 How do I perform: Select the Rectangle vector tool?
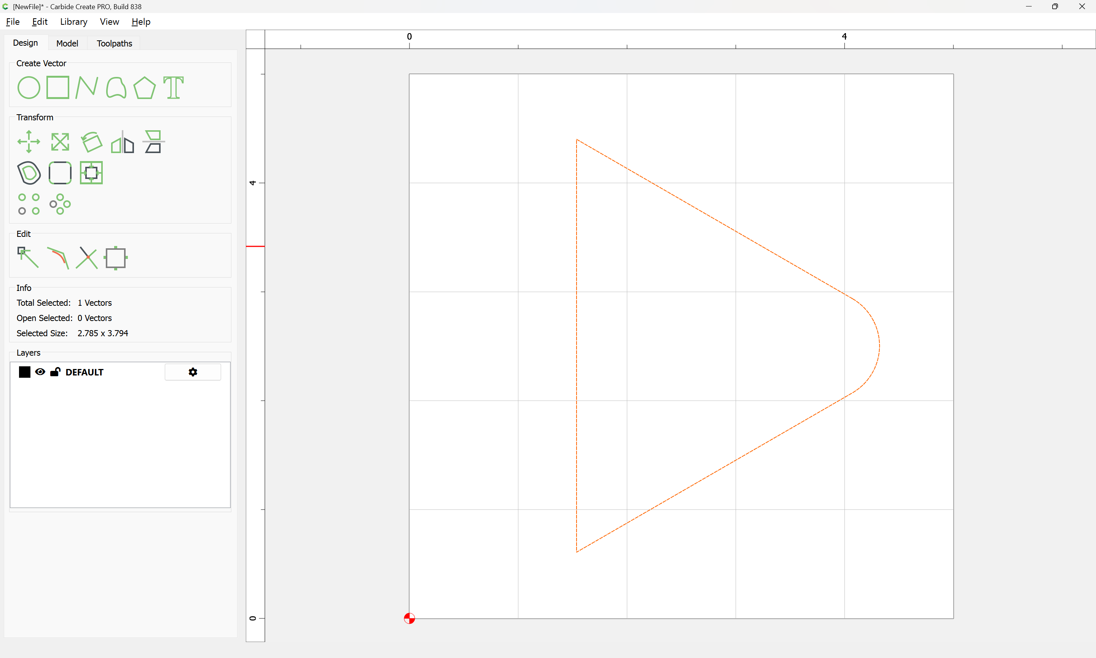tap(57, 87)
